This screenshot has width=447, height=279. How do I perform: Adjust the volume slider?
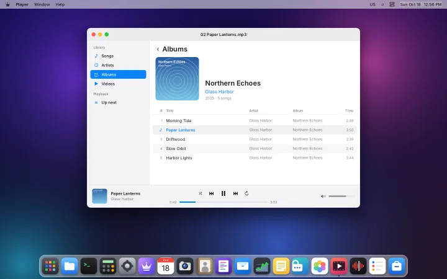pyautogui.click(x=341, y=196)
